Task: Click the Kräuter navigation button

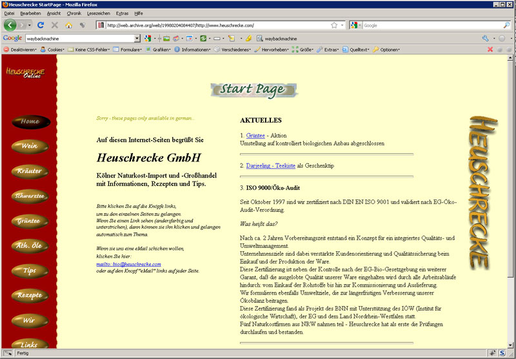Action: [30, 171]
